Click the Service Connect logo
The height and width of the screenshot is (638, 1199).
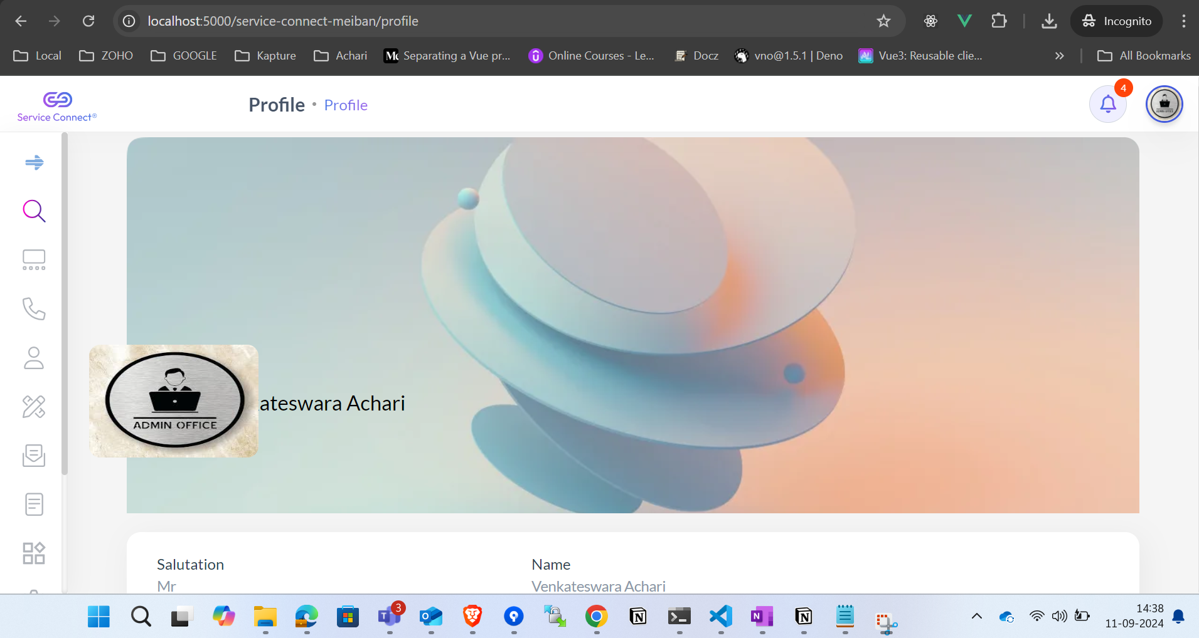pos(57,107)
